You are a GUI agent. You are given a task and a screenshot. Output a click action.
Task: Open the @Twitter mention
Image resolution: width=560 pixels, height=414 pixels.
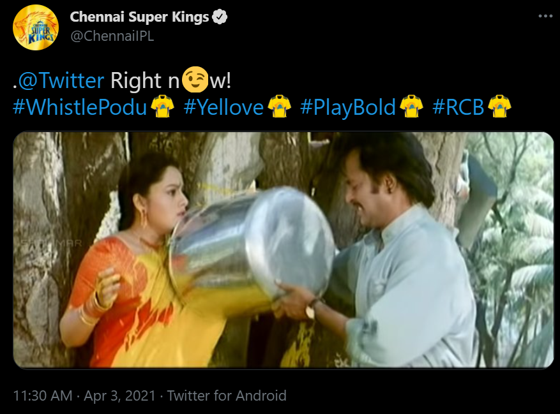click(61, 80)
